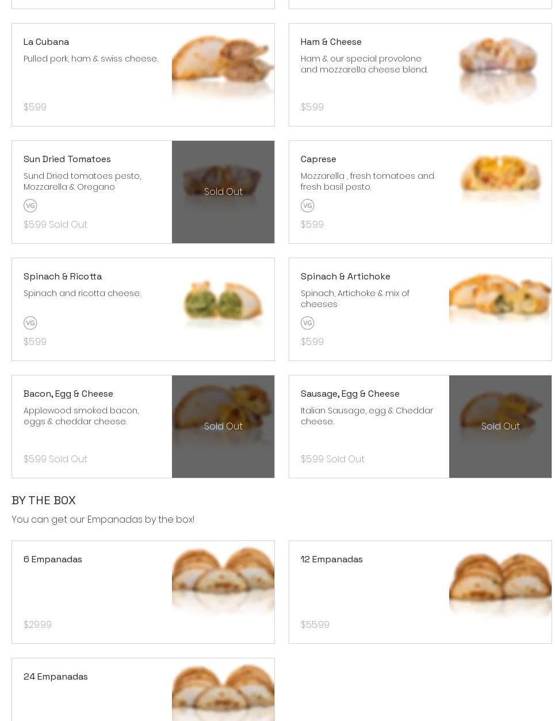Viewport: 555px width, 721px height.
Task: Select the La Cubana item title
Action: pyautogui.click(x=47, y=42)
